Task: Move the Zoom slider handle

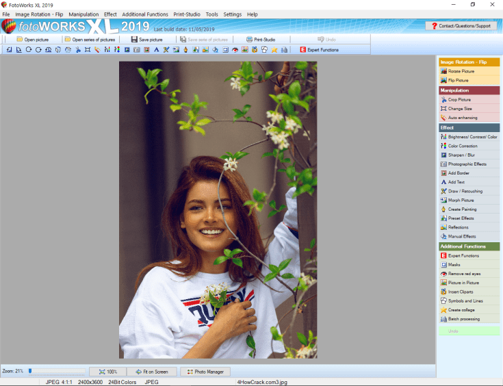Action: [x=30, y=371]
